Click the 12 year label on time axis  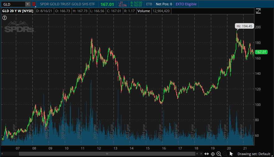tap(99, 148)
